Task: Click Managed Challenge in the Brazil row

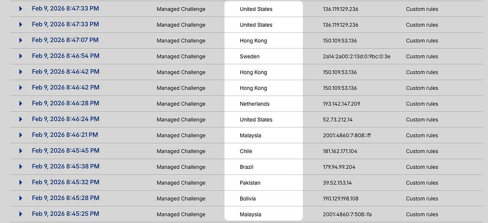Action: coord(181,167)
